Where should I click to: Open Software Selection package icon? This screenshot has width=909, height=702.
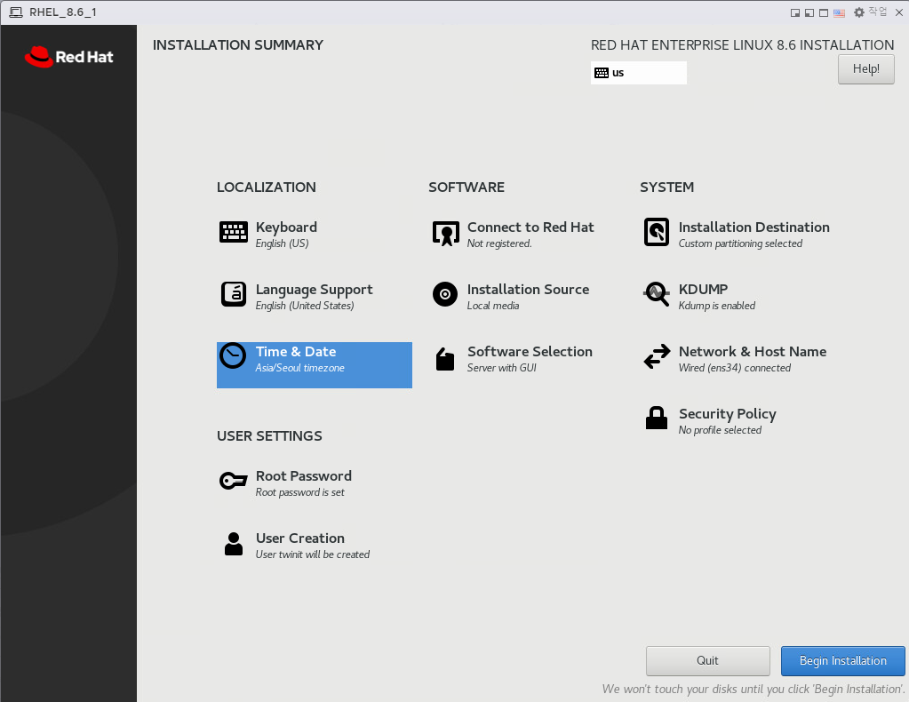tap(445, 359)
